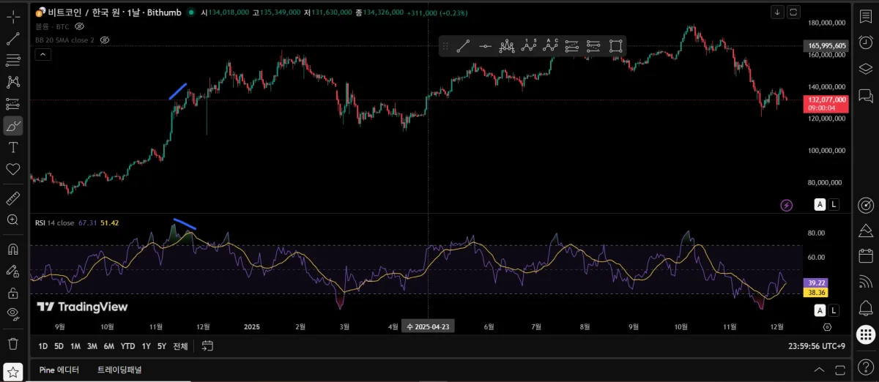Collapse the indicator legend with chevron
Screen dimensions: 879x382
tap(42, 54)
